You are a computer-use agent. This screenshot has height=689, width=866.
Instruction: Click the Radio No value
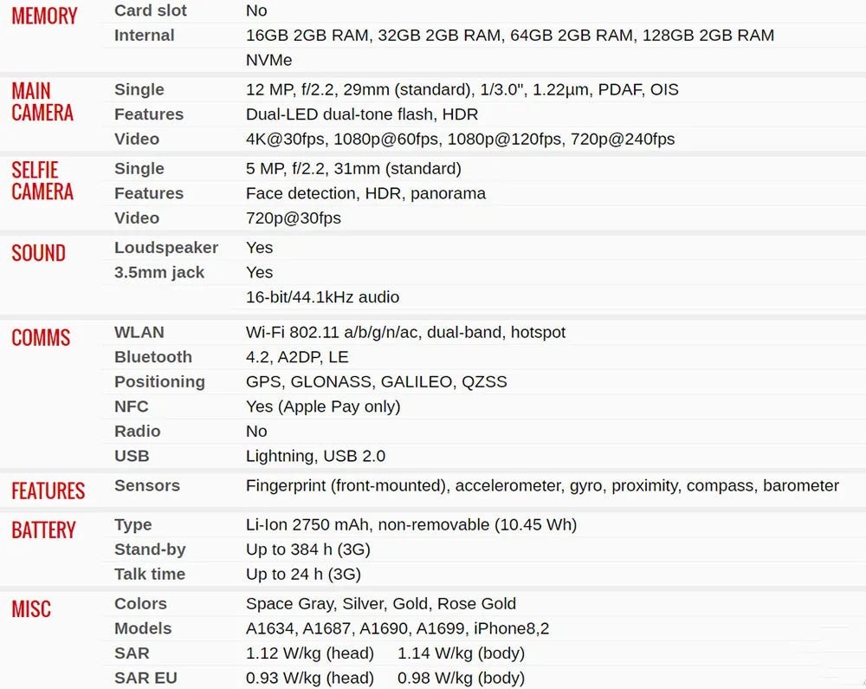coord(256,432)
